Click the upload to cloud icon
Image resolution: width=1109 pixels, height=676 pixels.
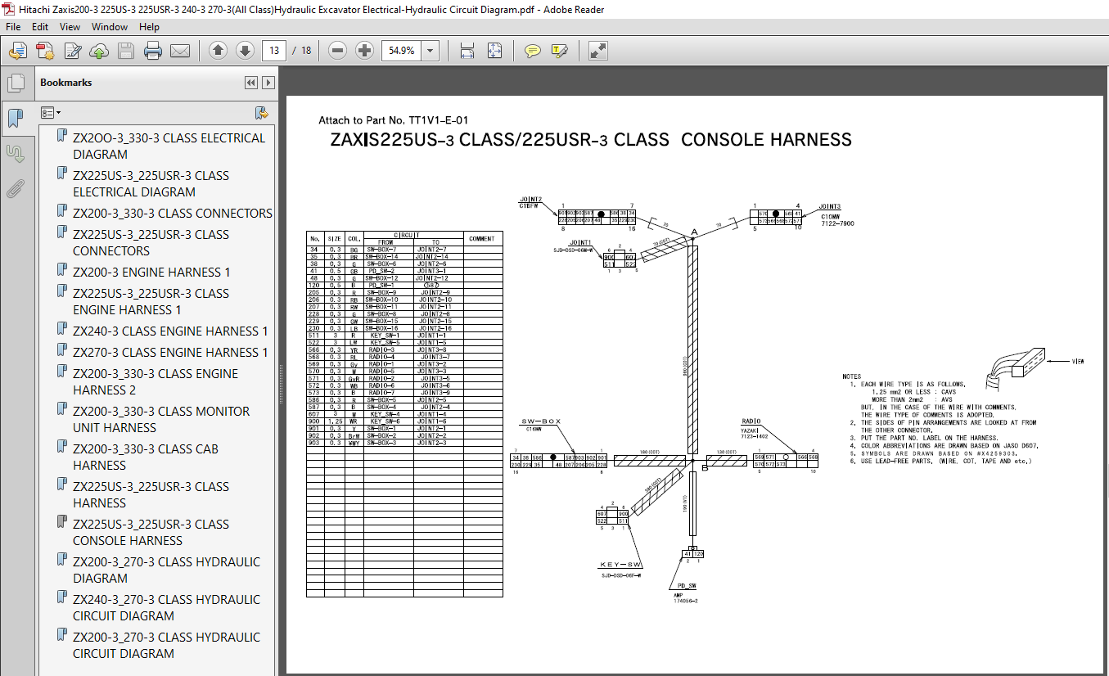tap(98, 51)
